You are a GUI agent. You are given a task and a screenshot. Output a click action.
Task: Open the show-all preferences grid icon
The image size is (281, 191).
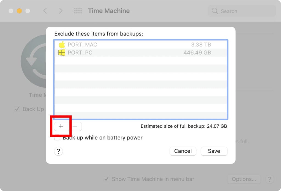coord(78,11)
